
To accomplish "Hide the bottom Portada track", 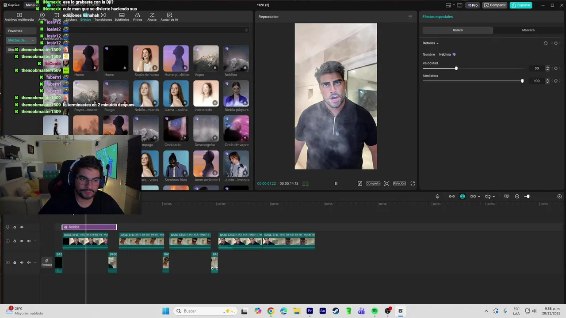I will click(22, 262).
